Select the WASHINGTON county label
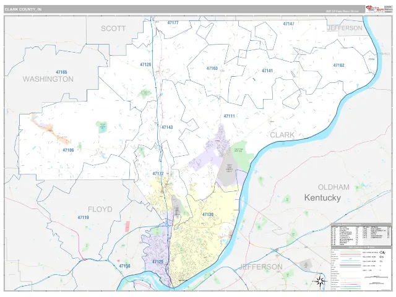This screenshot has width=396, height=297. [x=48, y=79]
